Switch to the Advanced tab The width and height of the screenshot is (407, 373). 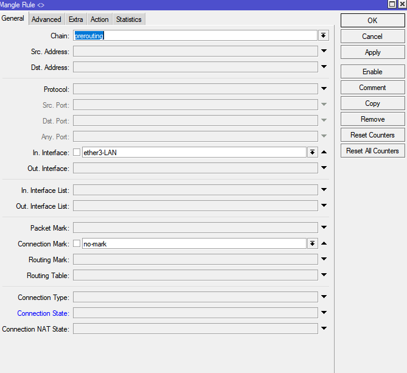(46, 19)
